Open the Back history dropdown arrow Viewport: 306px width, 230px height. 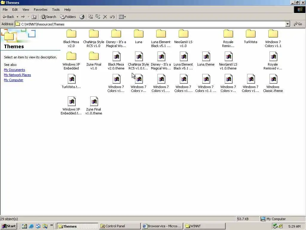point(17,17)
